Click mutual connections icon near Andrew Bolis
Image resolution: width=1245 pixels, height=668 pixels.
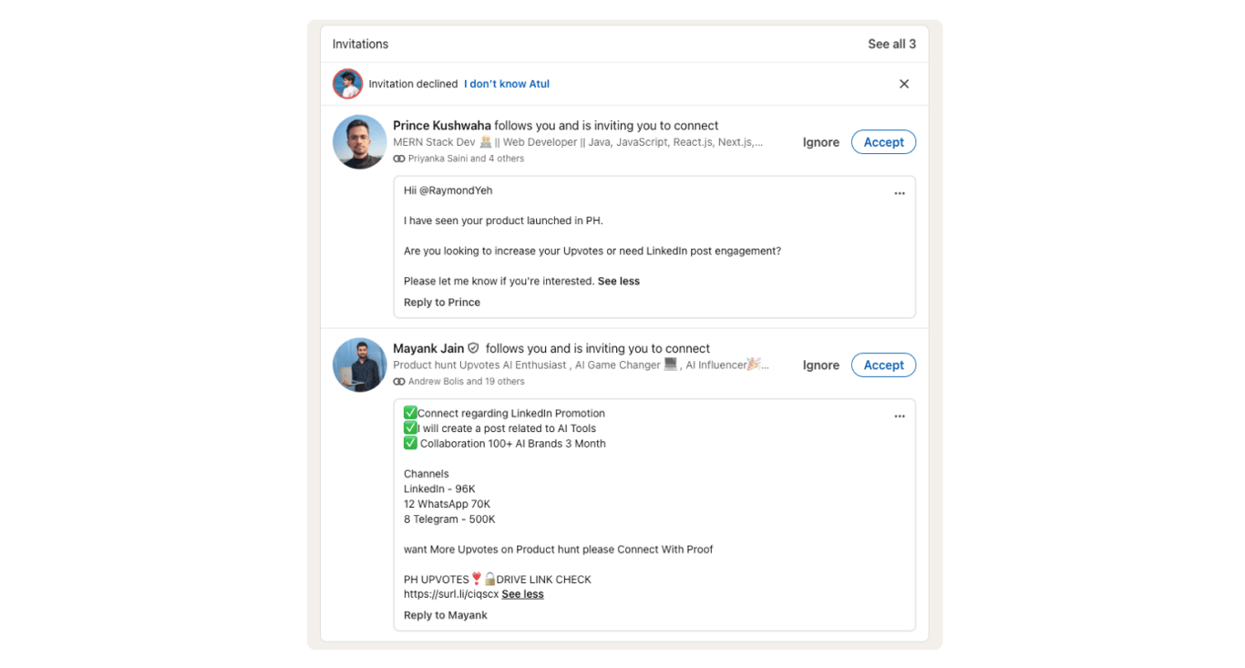pos(399,382)
